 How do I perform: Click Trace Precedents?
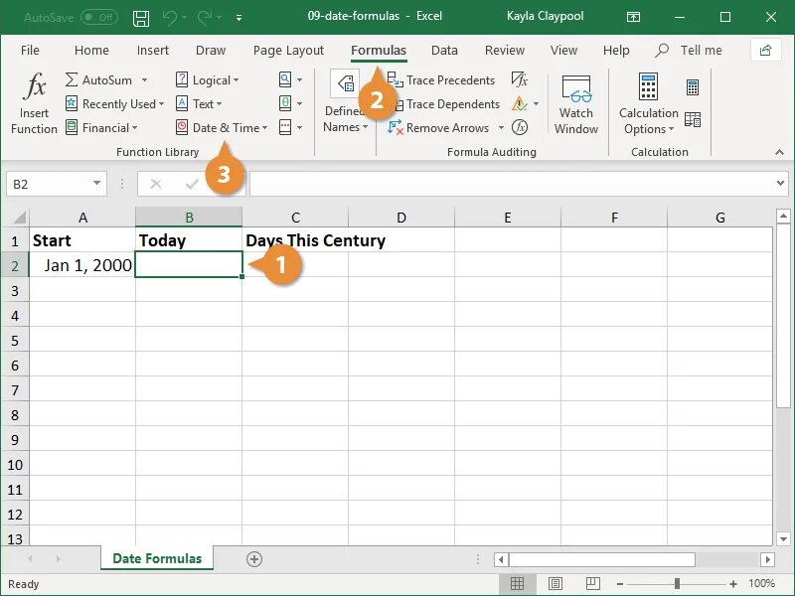[441, 80]
